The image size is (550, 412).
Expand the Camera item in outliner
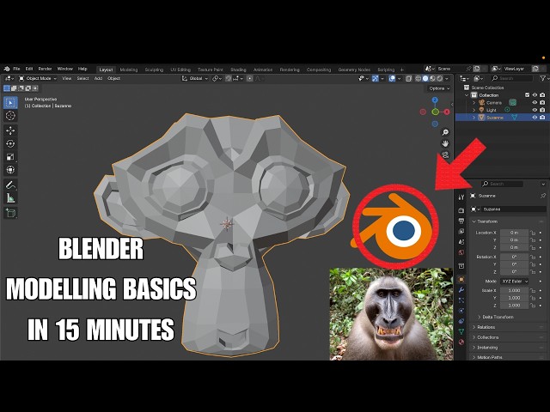[474, 103]
